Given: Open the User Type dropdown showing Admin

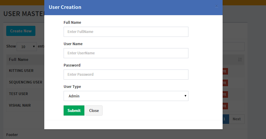Looking at the screenshot, I should point(126,96).
